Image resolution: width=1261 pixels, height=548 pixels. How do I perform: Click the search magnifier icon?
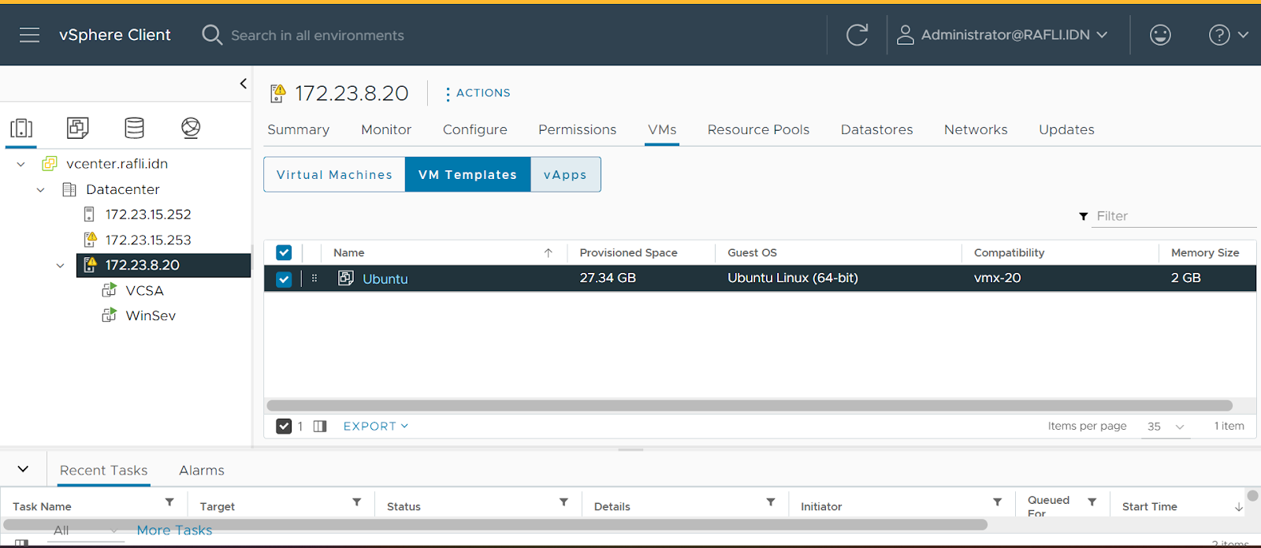pos(212,35)
